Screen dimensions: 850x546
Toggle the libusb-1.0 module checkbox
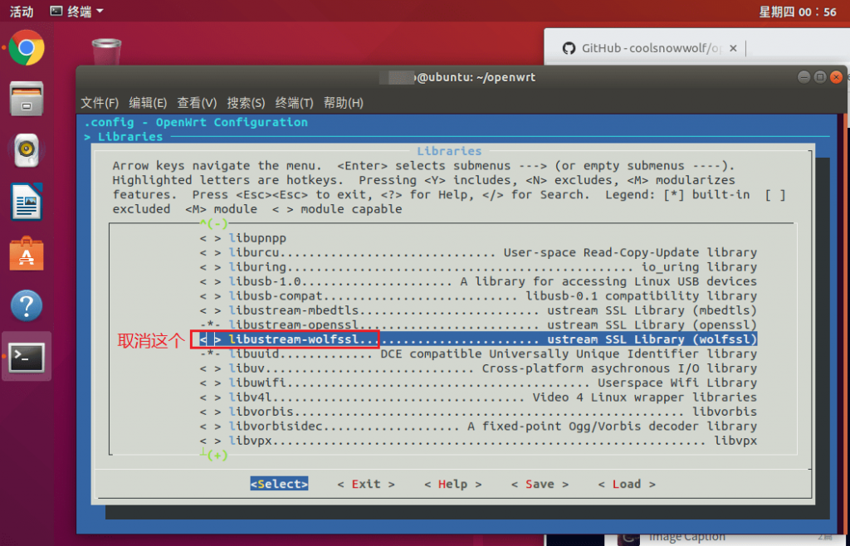click(210, 281)
